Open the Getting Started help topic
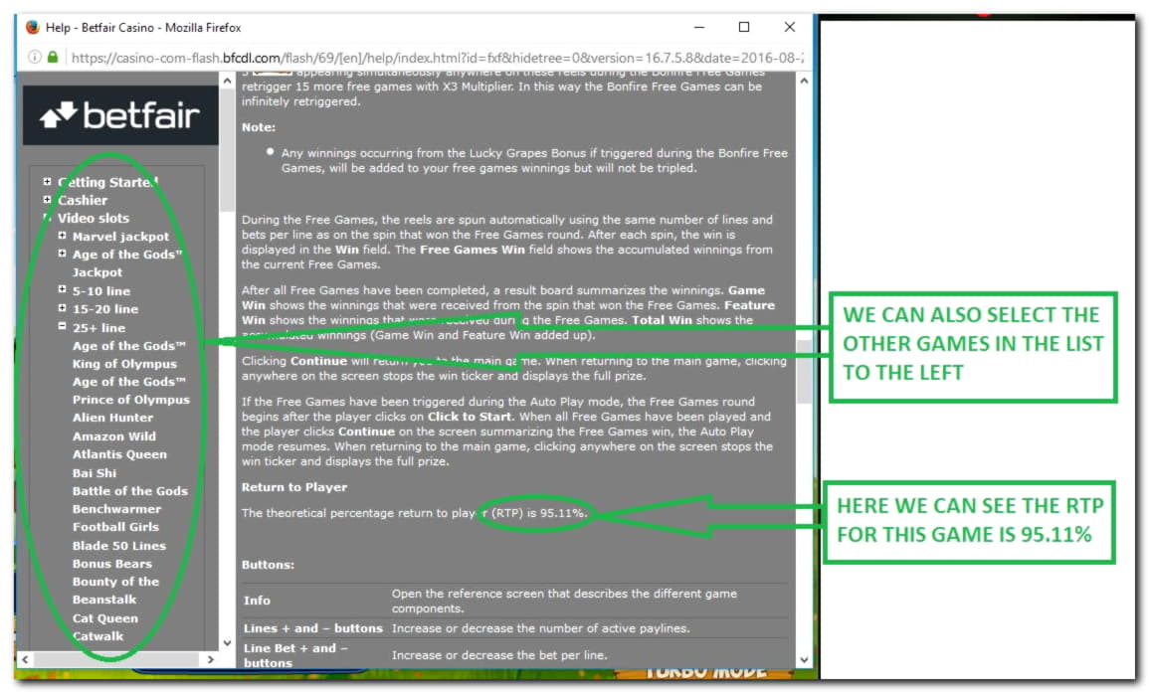This screenshot has width=1149, height=693. click(x=107, y=182)
